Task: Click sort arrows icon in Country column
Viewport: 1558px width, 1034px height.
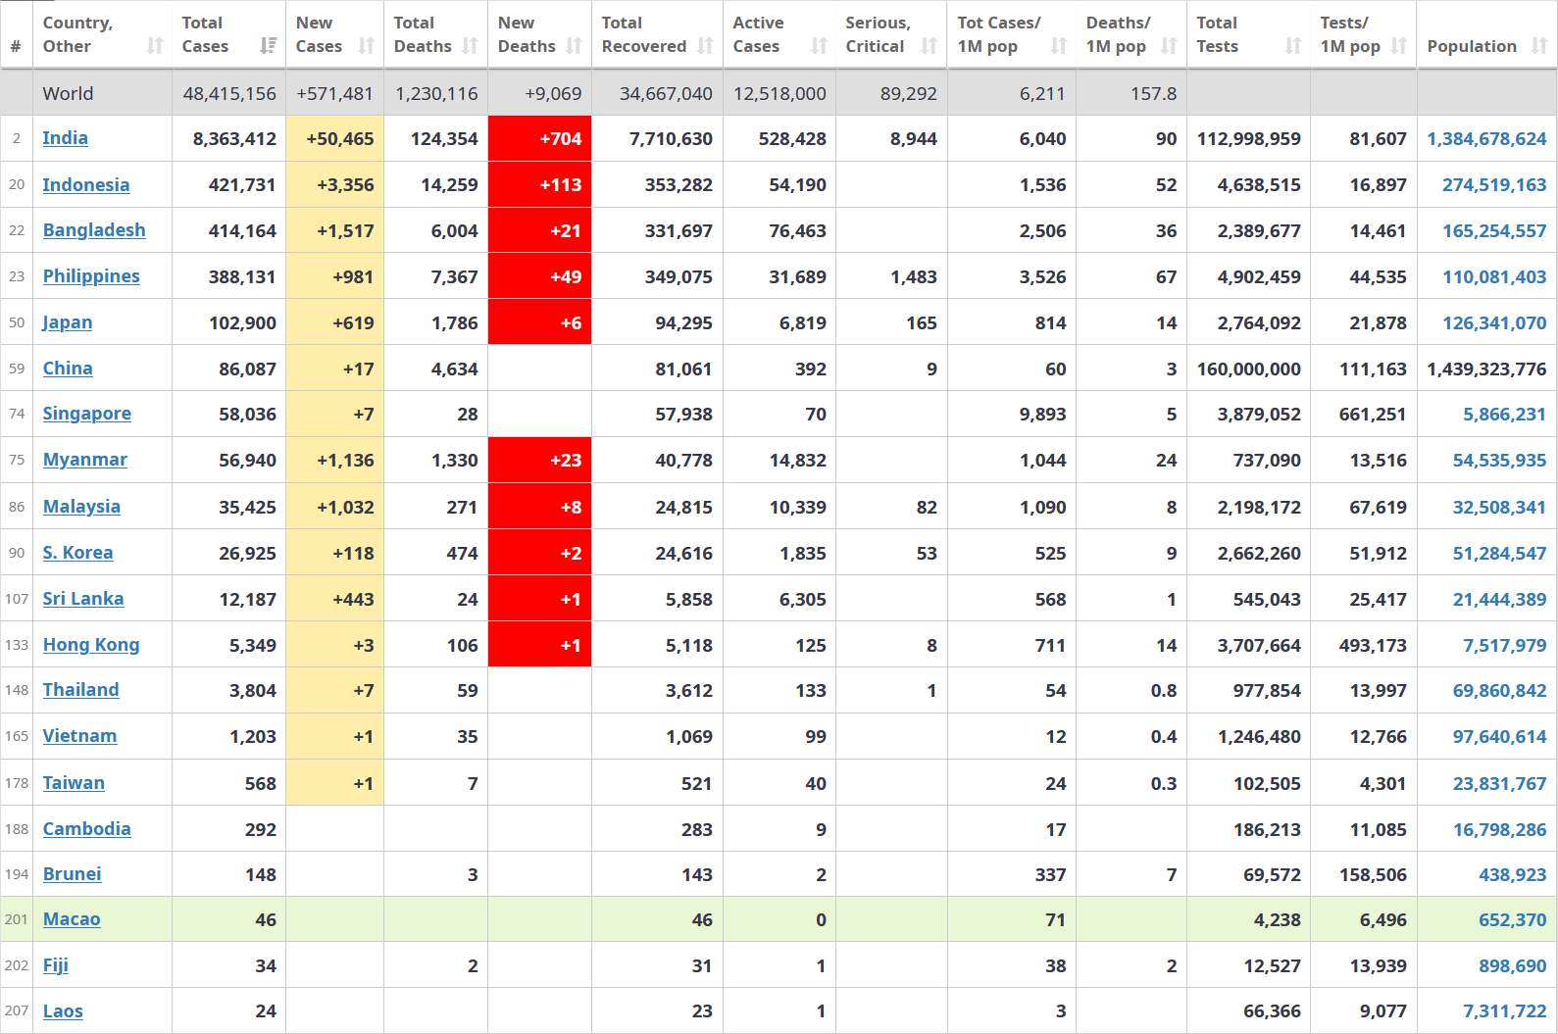Action: coord(155,46)
